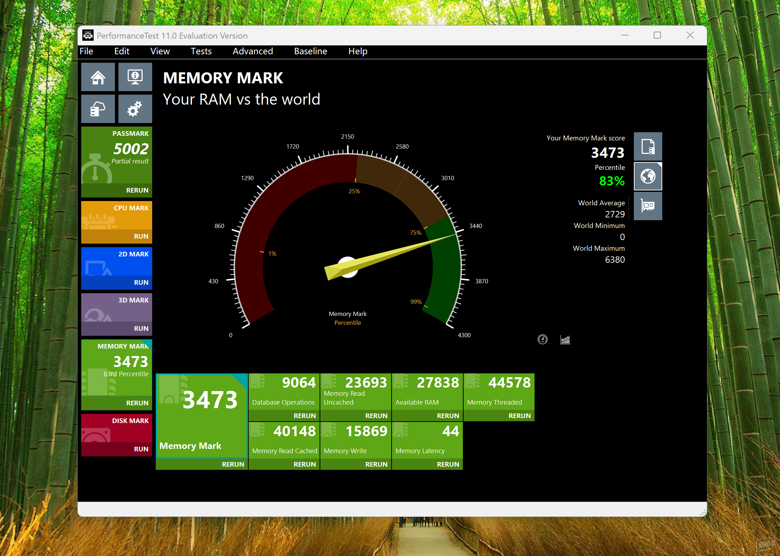
Task: Open the cloud baseline management icon
Action: [98, 109]
